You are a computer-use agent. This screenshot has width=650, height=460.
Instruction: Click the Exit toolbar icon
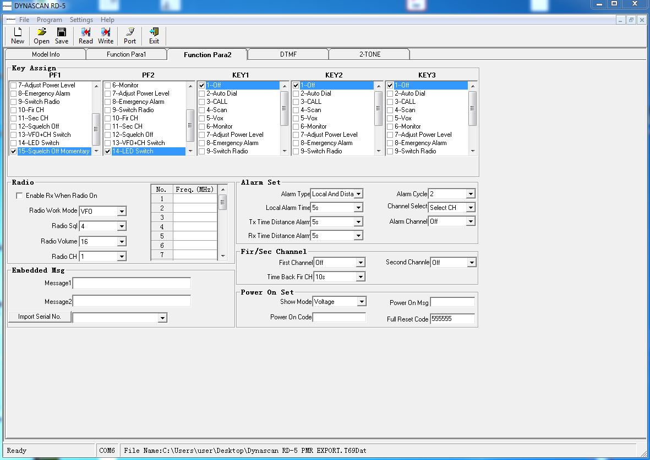(x=154, y=36)
